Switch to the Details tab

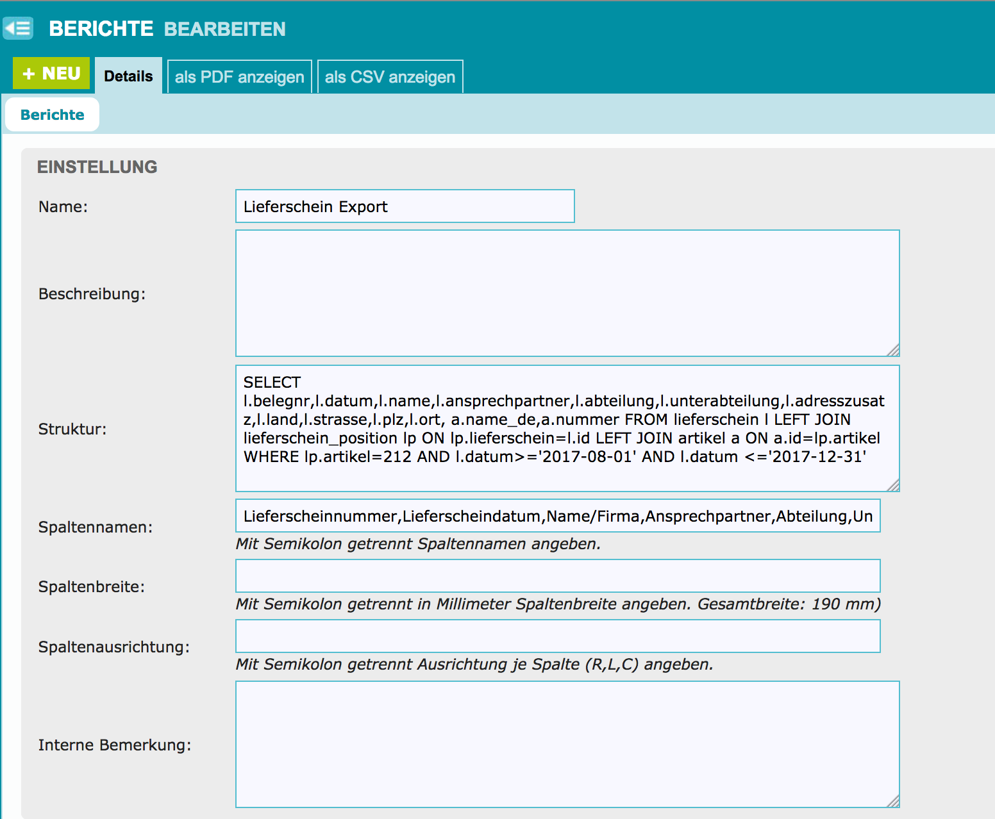coord(128,76)
